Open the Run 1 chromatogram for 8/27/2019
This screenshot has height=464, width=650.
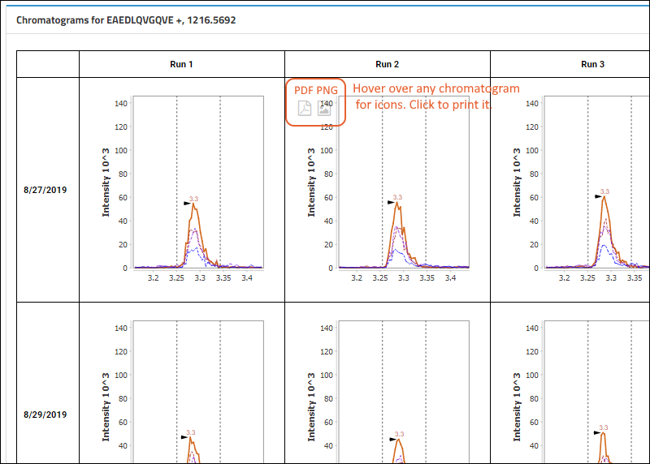coord(182,190)
